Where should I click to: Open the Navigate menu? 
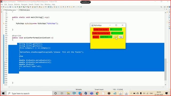pos(24,5)
